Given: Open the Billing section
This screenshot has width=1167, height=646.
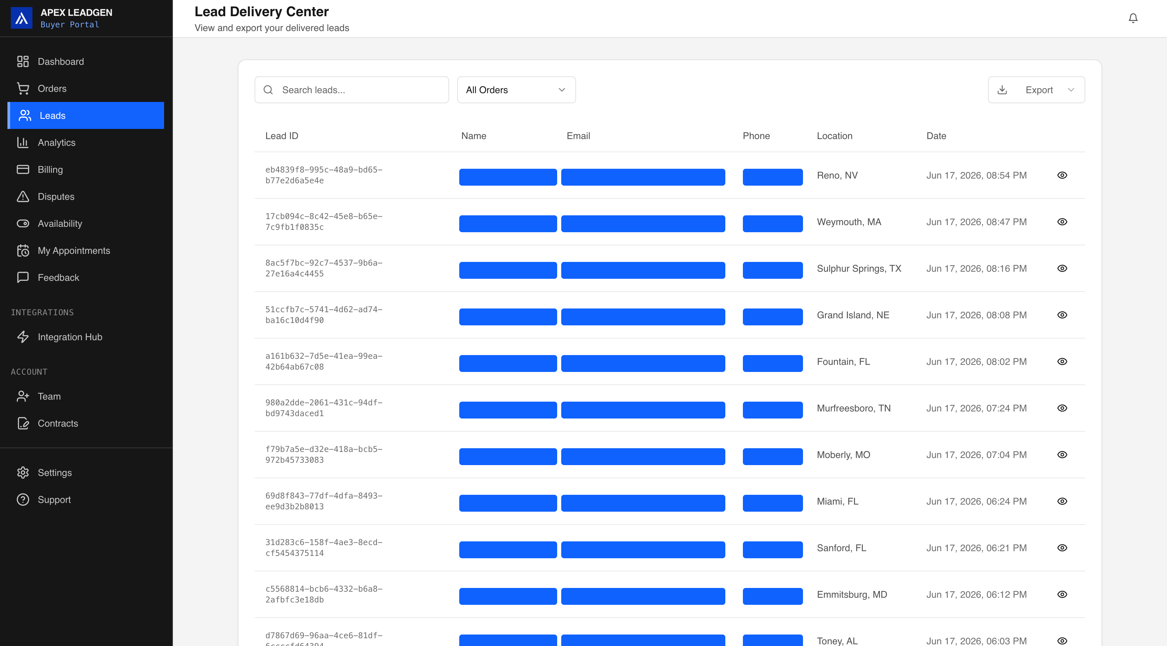Looking at the screenshot, I should click(x=86, y=169).
